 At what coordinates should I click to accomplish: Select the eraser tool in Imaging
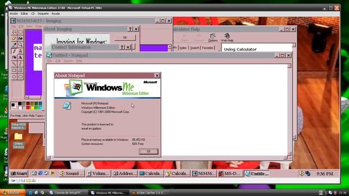click(14, 39)
